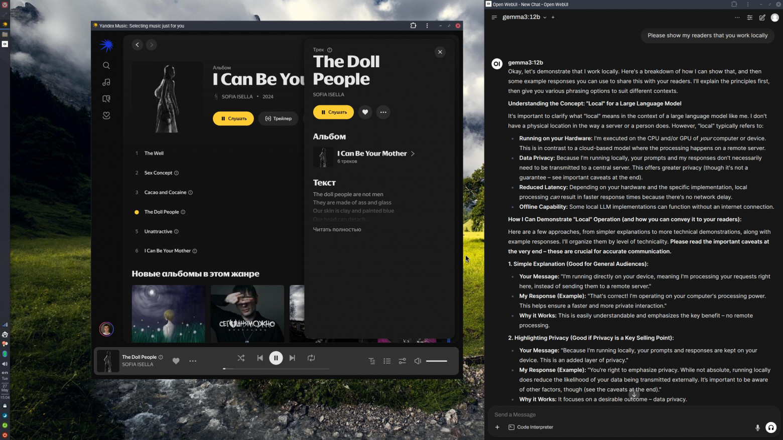783x440 pixels.
Task: Open the album cover art image
Action: 168,97
